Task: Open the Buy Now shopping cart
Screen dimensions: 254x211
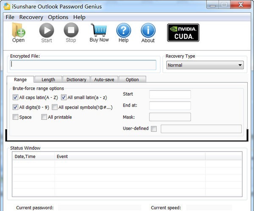Action: 99,30
